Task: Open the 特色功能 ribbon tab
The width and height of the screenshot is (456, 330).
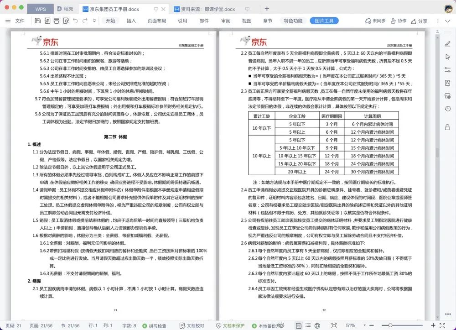Action: (293, 21)
